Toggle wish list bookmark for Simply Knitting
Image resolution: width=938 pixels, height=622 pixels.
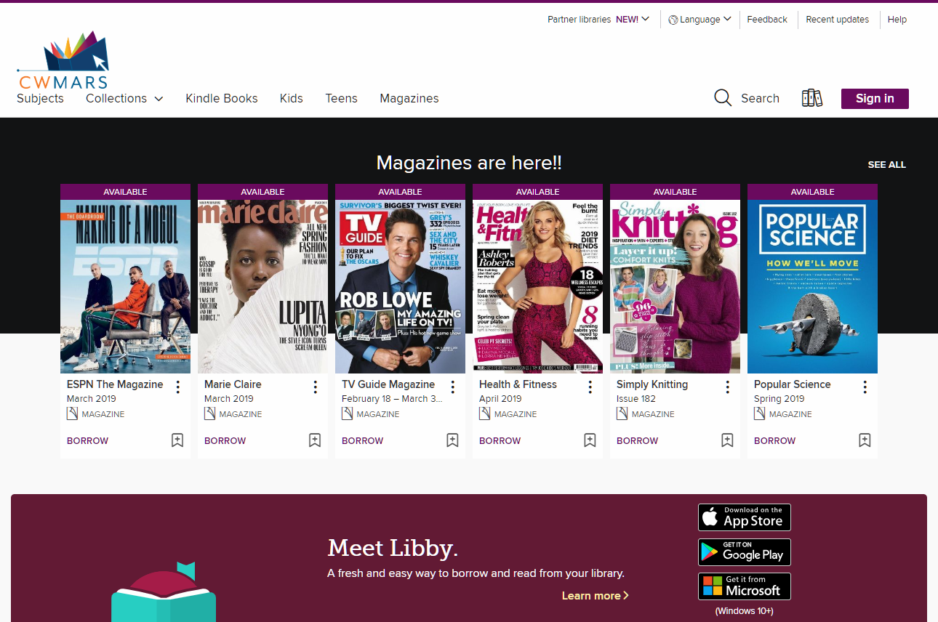click(x=727, y=440)
